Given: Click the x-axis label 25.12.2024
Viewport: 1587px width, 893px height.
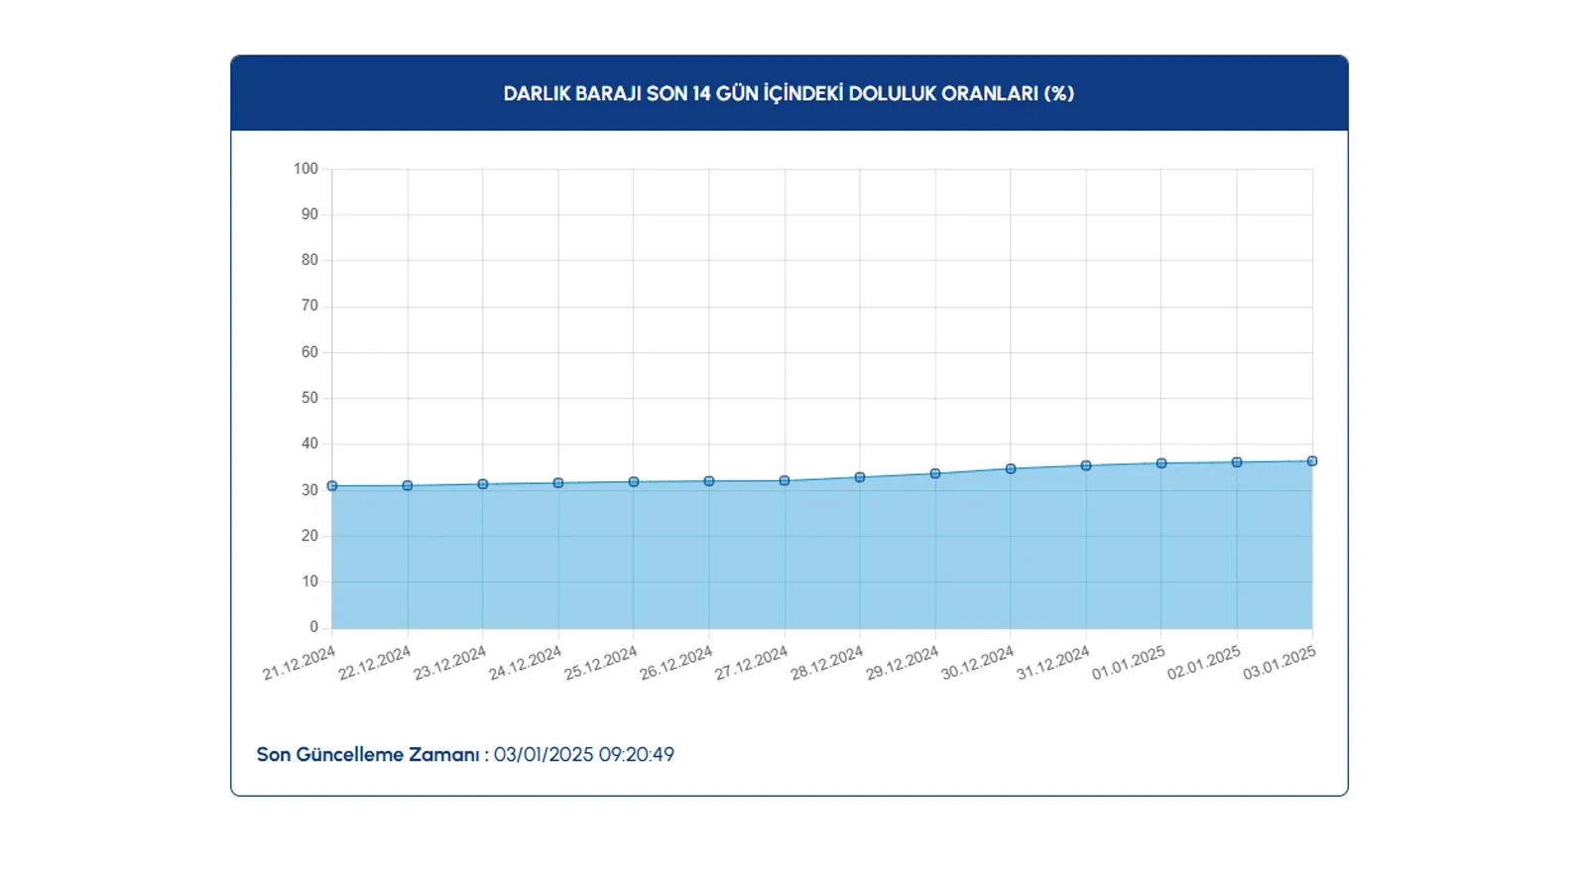Looking at the screenshot, I should click(x=600, y=663).
